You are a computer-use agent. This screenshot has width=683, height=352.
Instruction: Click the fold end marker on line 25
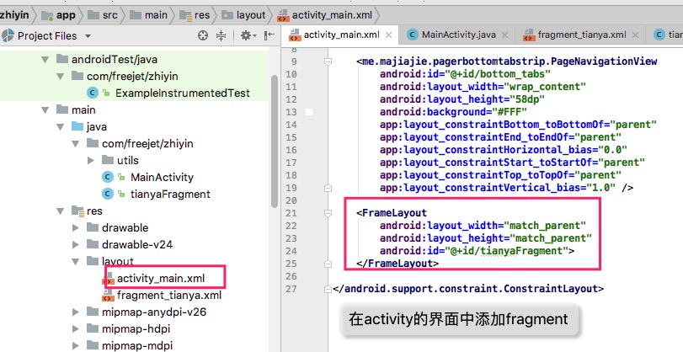pyautogui.click(x=328, y=264)
